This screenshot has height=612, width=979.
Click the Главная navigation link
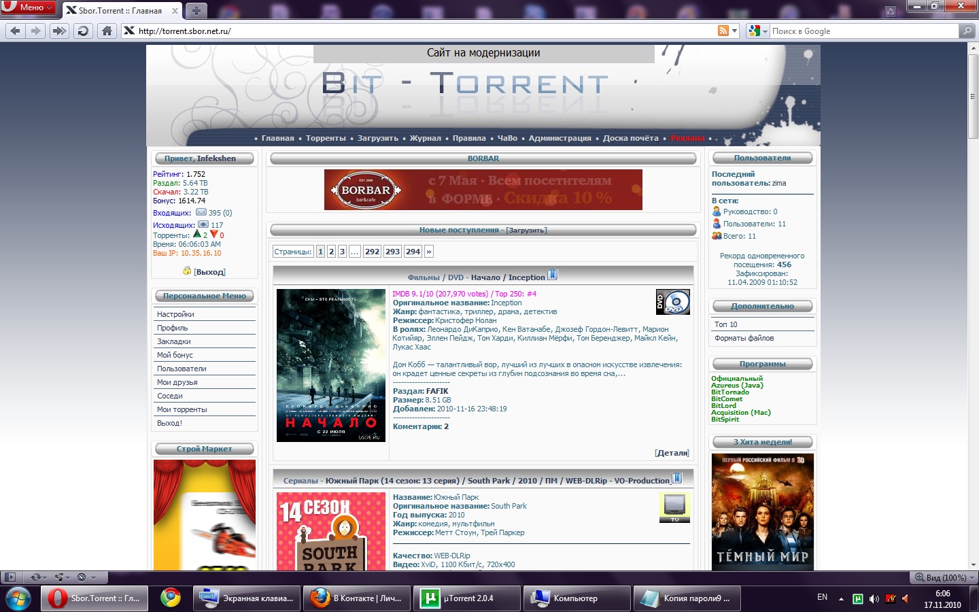278,138
